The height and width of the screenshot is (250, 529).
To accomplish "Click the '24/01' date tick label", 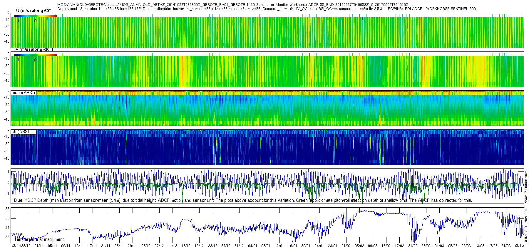I will coord(319,246).
